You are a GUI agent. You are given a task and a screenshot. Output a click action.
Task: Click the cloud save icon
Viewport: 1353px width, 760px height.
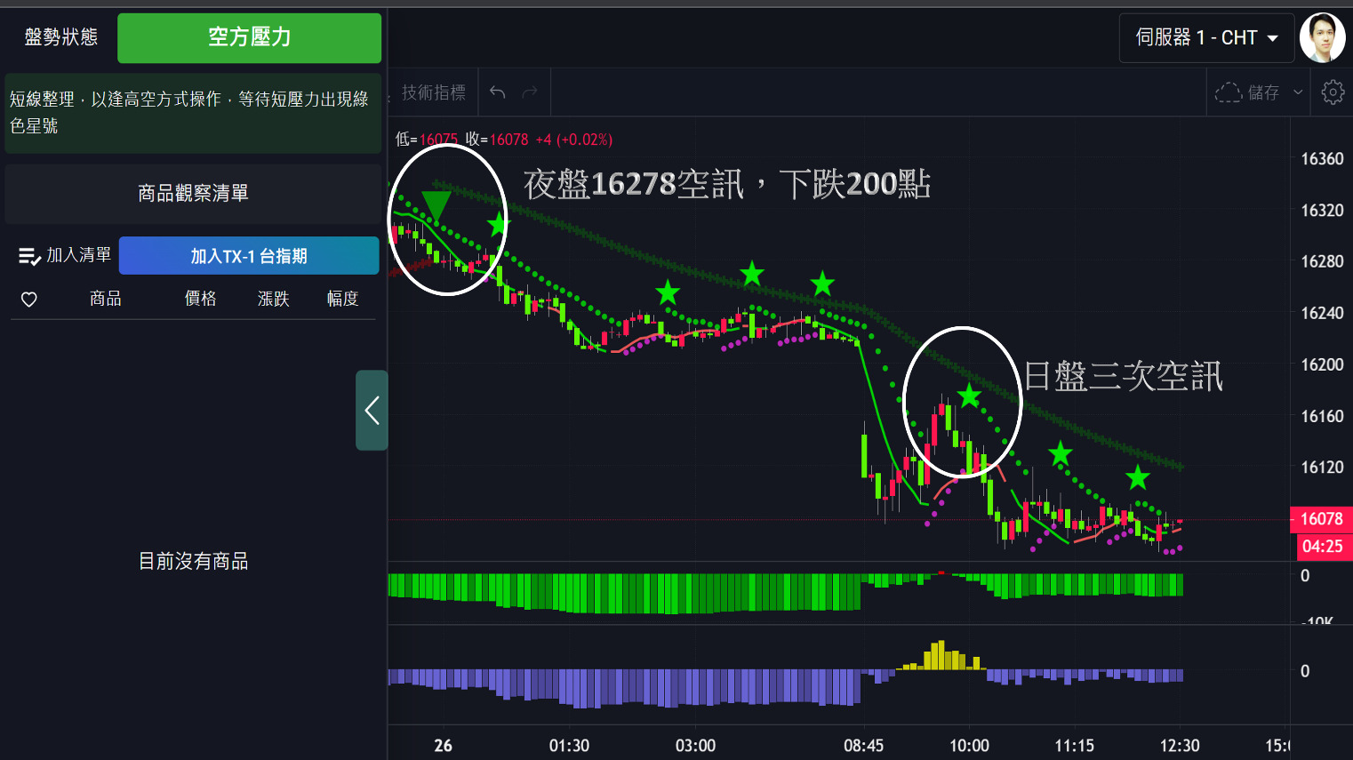coord(1229,92)
